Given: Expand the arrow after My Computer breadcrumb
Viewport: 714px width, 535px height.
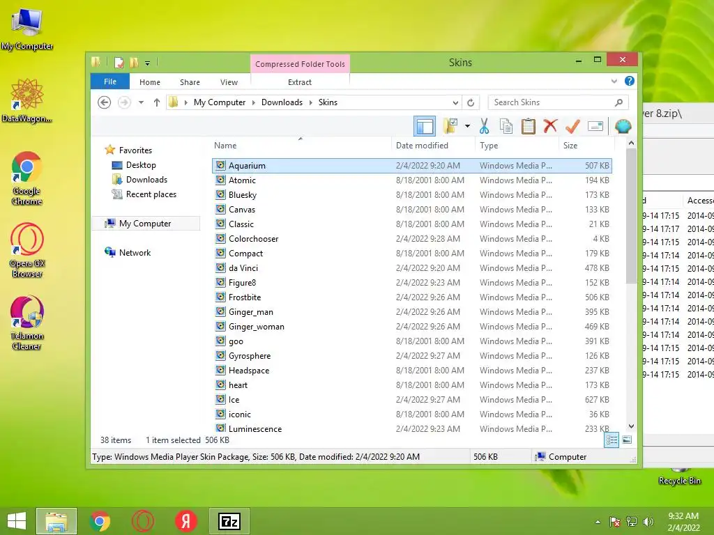Looking at the screenshot, I should click(254, 103).
